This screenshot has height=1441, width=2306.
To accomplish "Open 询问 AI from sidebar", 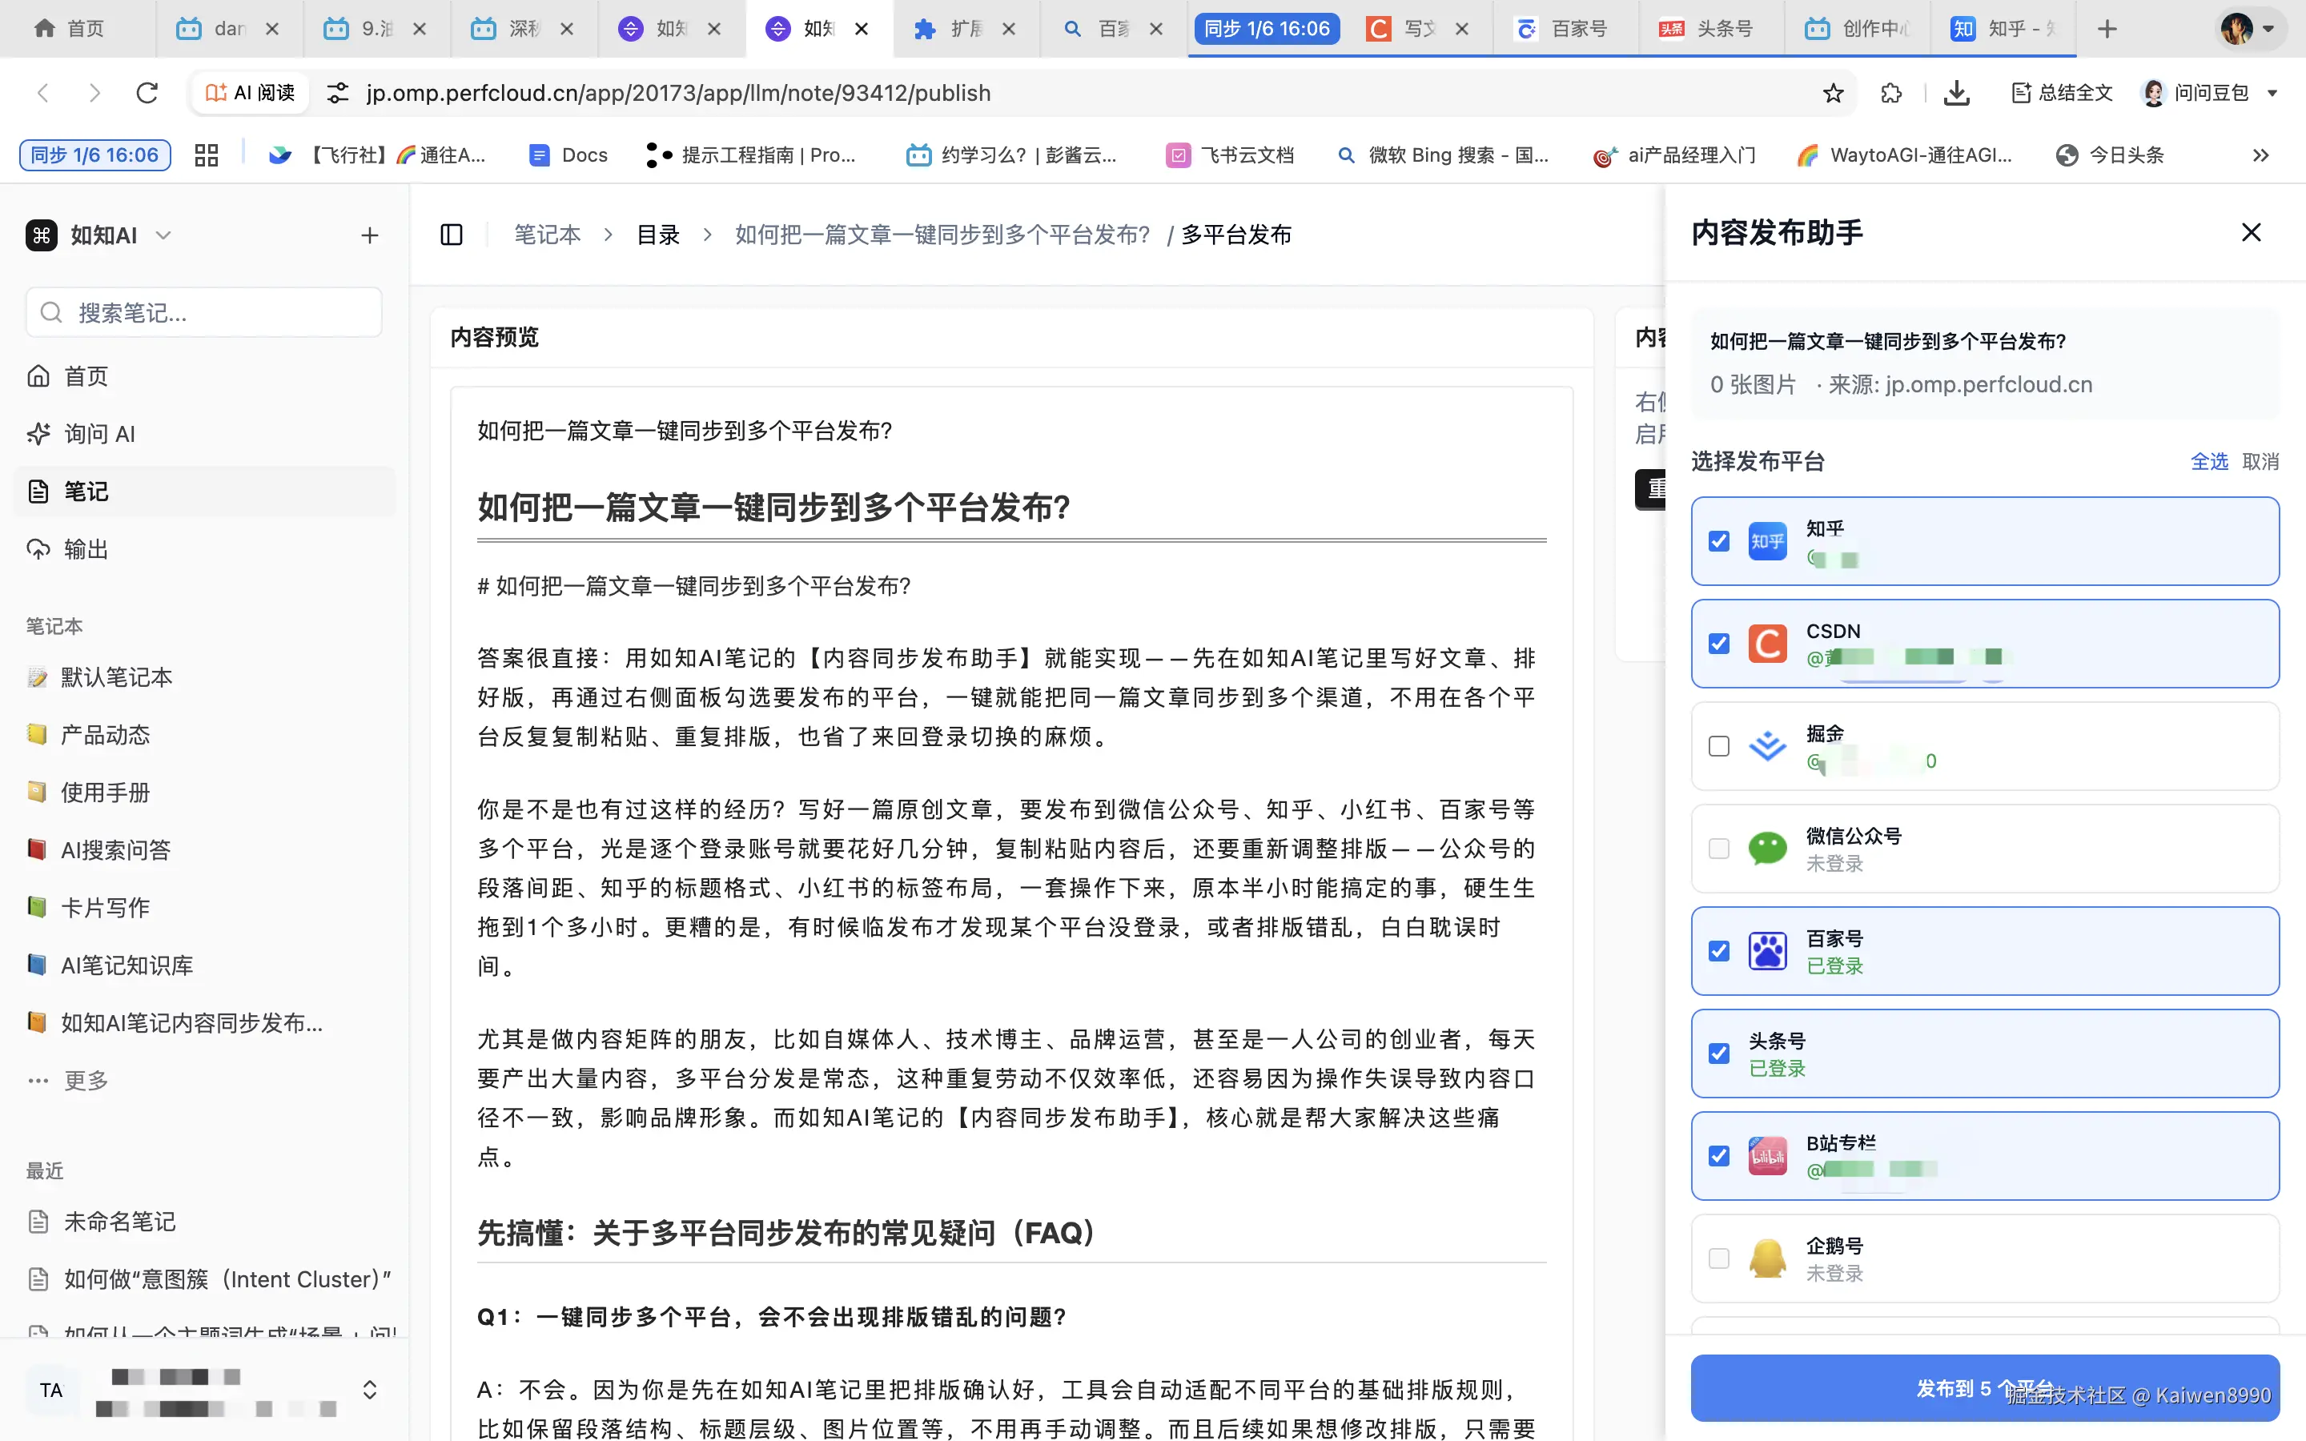I will (x=99, y=434).
